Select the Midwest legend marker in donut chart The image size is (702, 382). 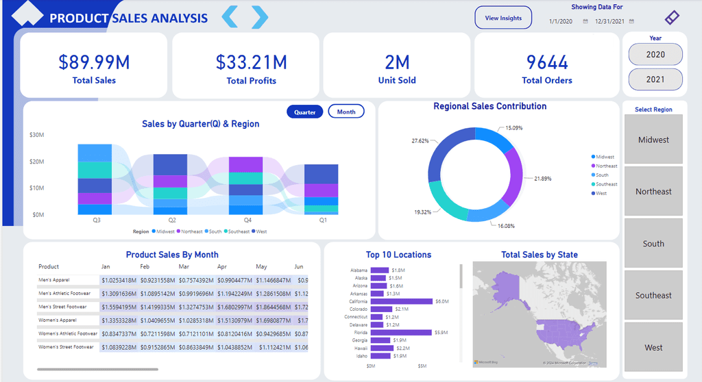593,157
